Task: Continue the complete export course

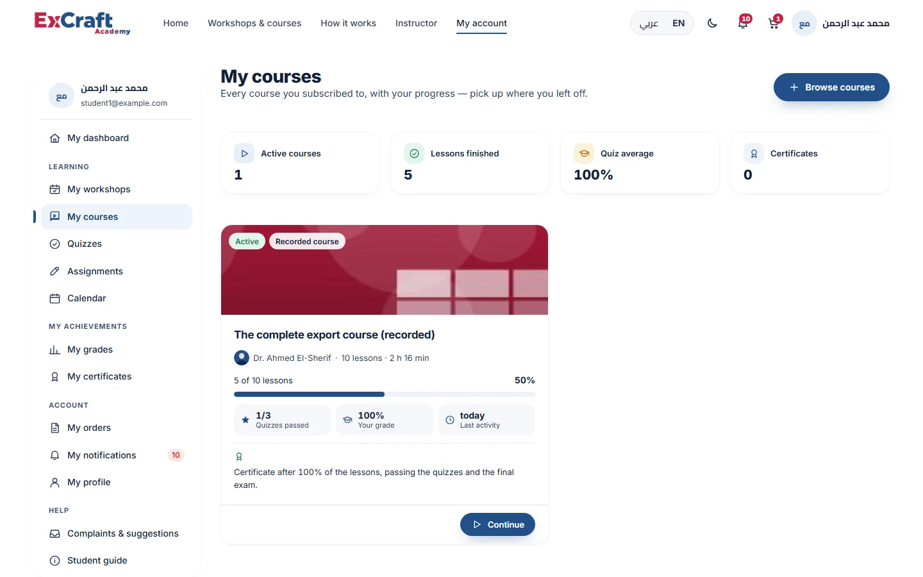Action: (497, 524)
